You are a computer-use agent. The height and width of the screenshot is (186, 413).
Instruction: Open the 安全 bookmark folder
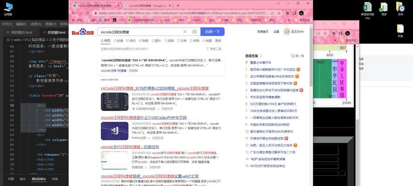click(210, 20)
